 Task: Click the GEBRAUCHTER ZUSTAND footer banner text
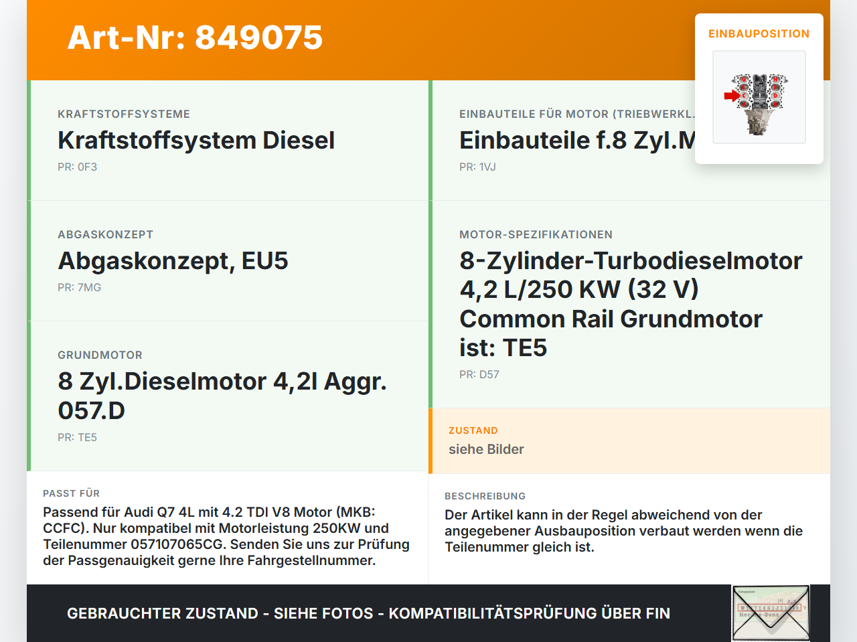(368, 613)
